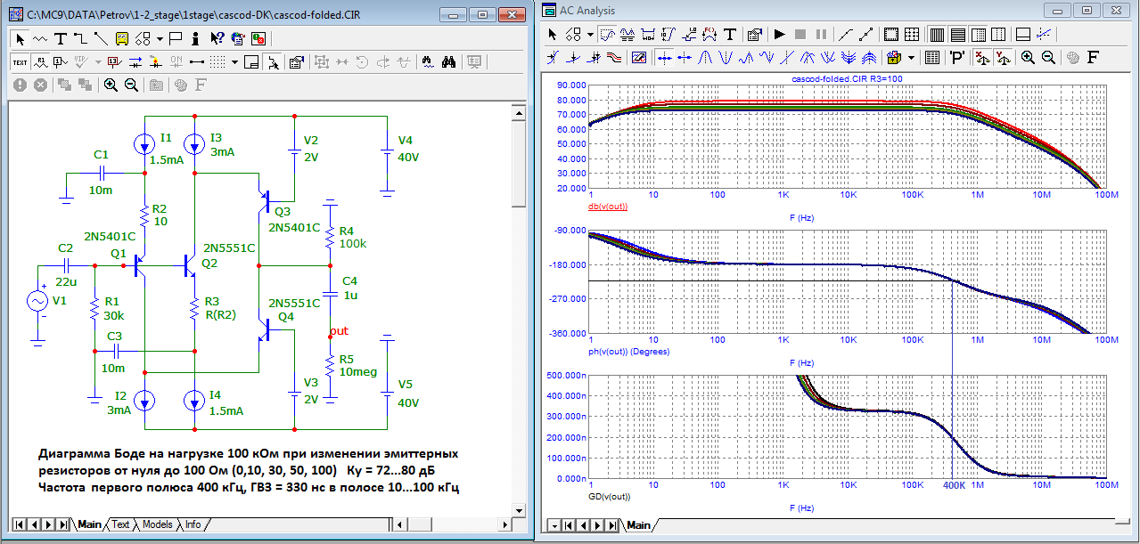
Task: Switch to the Text tab
Action: 120,524
